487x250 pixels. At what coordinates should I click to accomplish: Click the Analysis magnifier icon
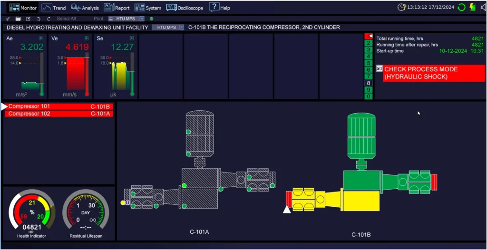pyautogui.click(x=76, y=8)
